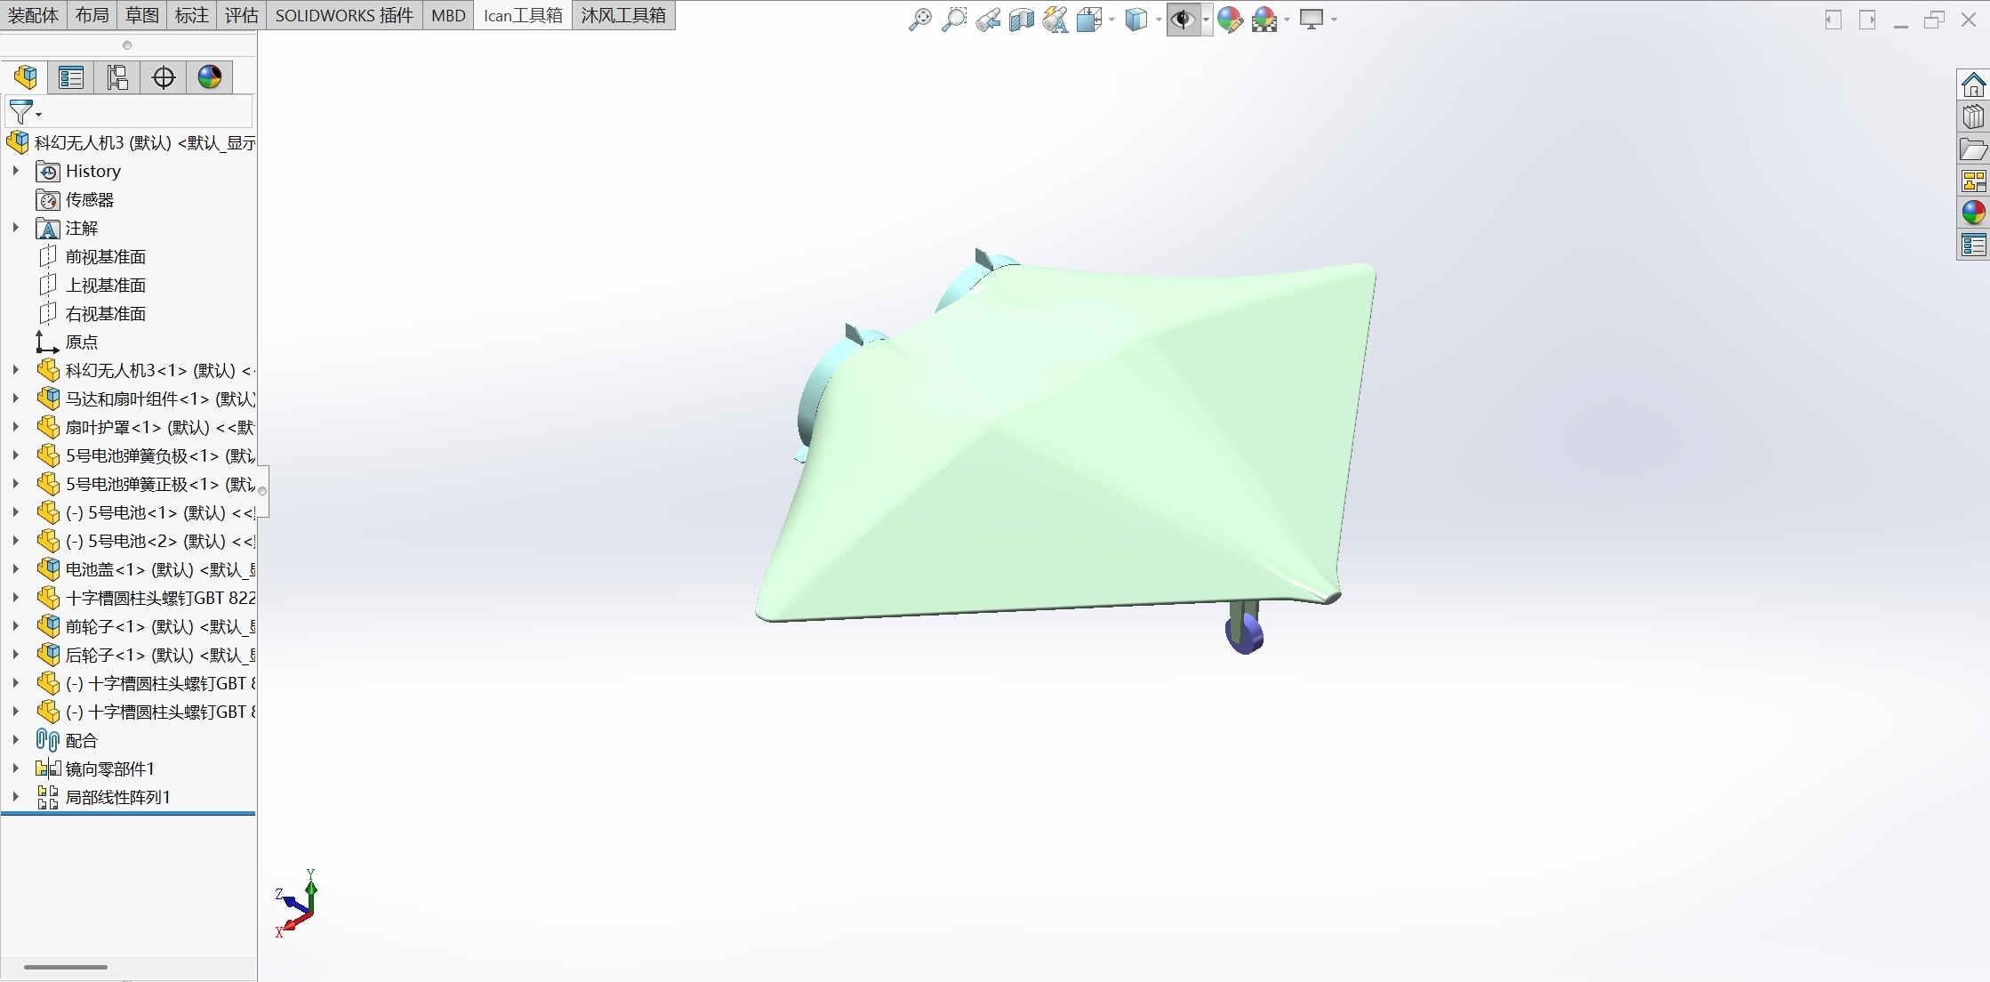Click the Previous View icon

pos(987,19)
